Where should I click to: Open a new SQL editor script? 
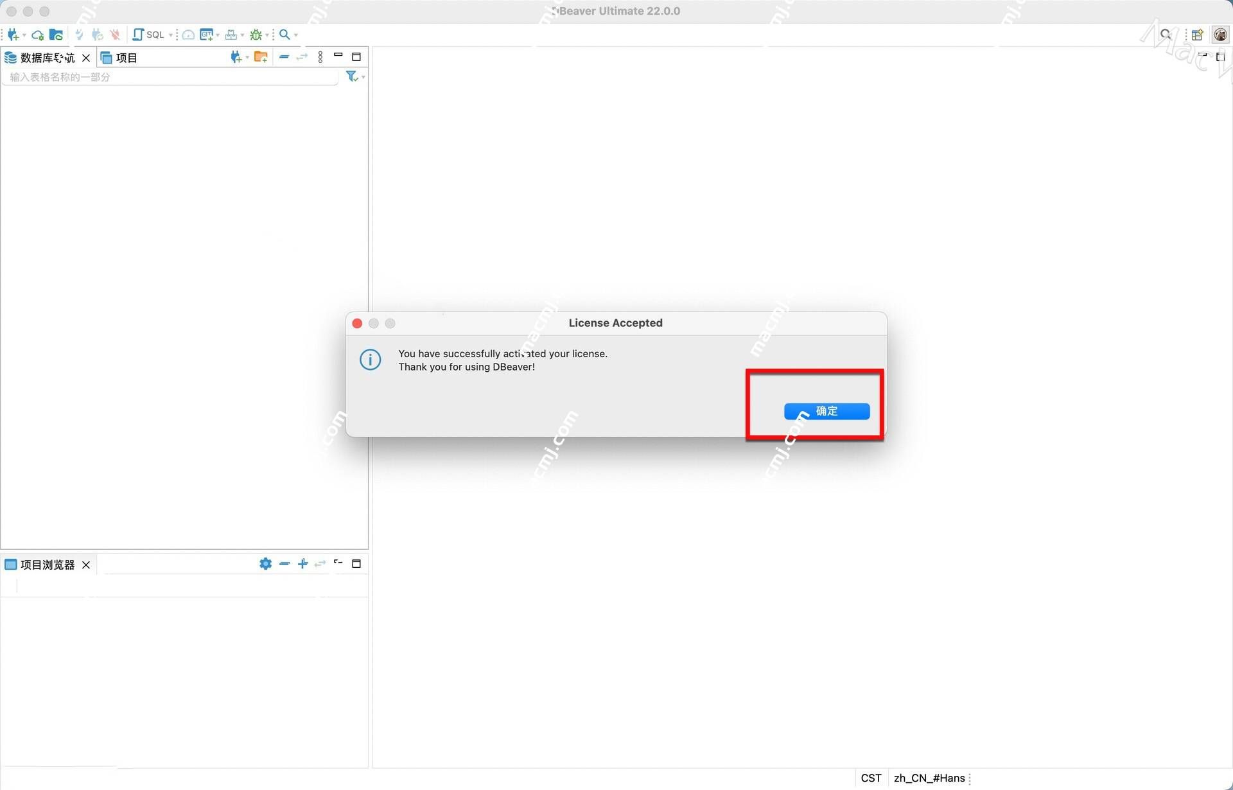[148, 35]
